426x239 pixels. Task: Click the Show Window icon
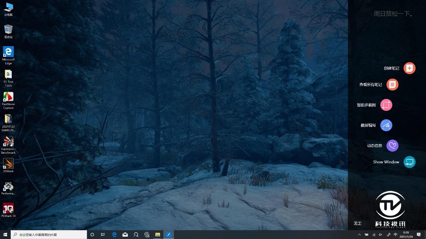coord(409,162)
